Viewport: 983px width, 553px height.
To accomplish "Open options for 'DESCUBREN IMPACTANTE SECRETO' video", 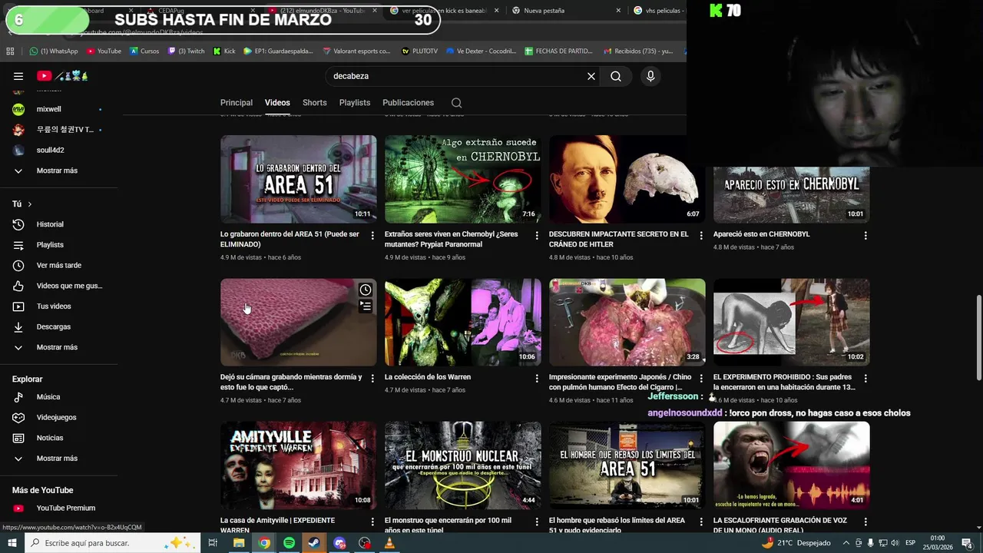I will 701,236.
